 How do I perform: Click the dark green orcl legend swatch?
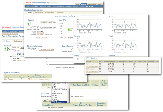click(69, 30)
